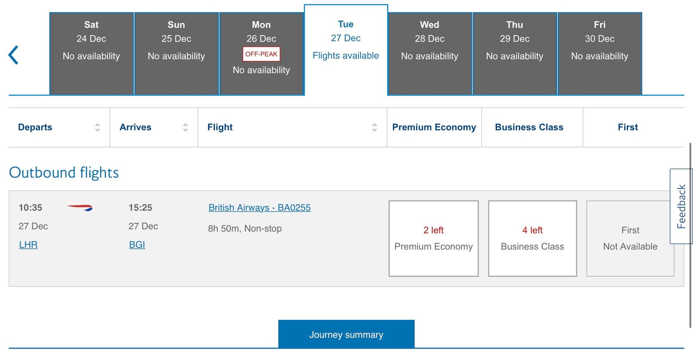Click the previous week left chevron arrow

(x=13, y=55)
